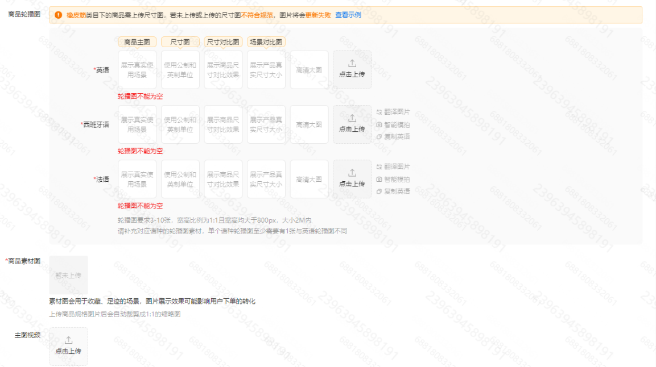Click the 展示产品真实尺寸大小 slot in the 西班牙语 row
Screen dimensions: 656x367
266,124
